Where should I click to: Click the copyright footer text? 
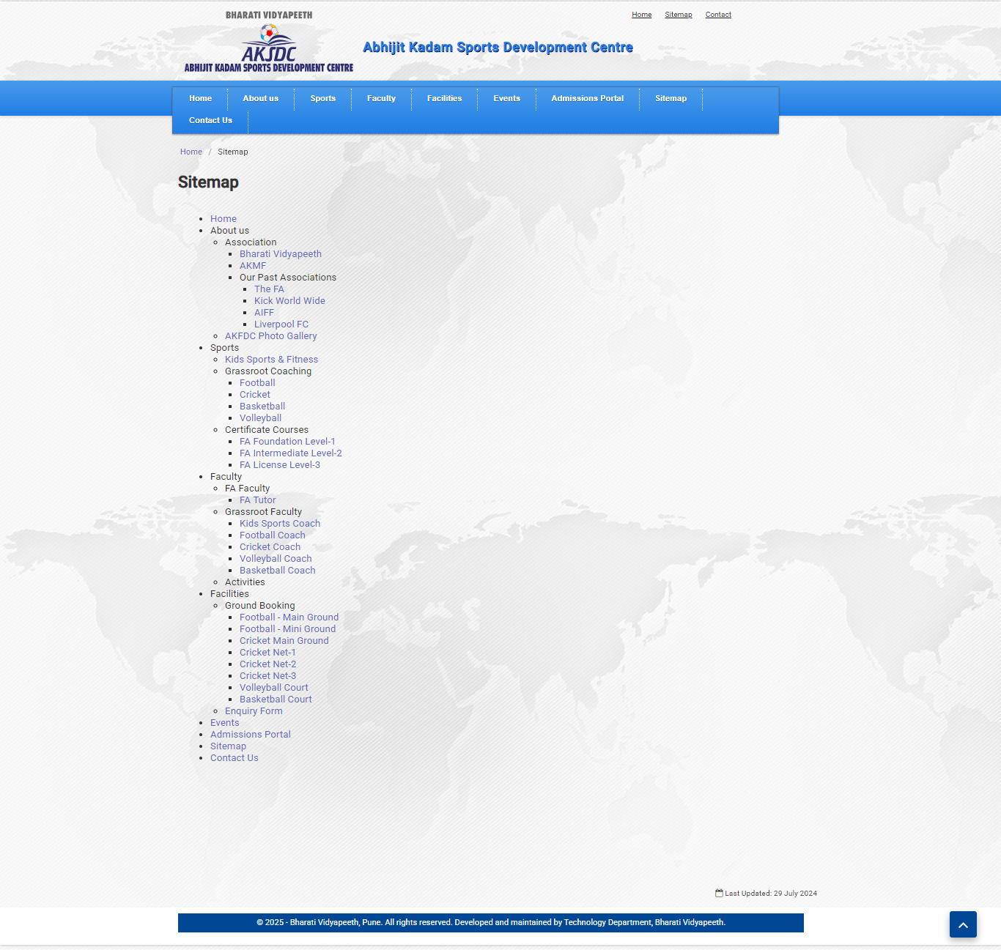[x=491, y=923]
